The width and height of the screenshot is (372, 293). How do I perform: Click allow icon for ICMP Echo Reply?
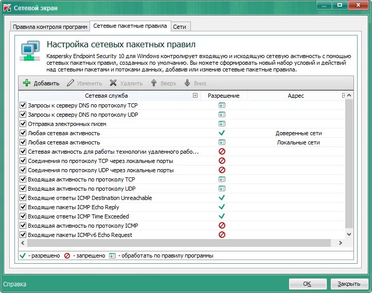(222, 207)
